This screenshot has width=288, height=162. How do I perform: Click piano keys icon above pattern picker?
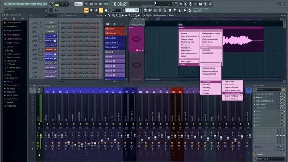tap(108, 24)
